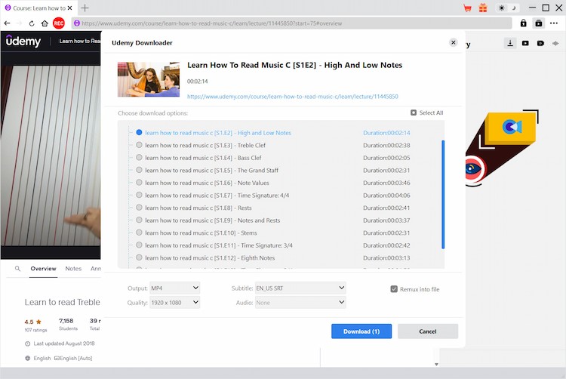This screenshot has height=379, width=566.
Task: Click the globe language icon near English
Action: point(27,359)
